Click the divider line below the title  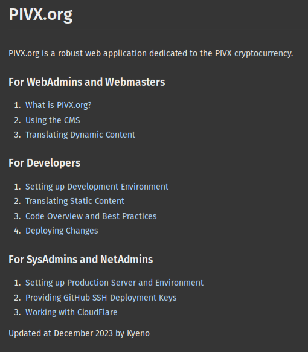(158, 30)
